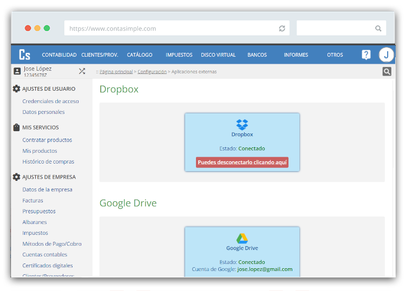Expand the Informes menu

[296, 55]
